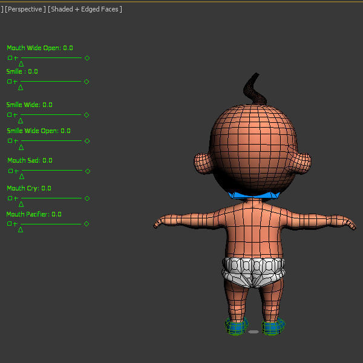Click the triangle value marker of Mouth Wide Open slider
Viewport: 363px width, 363px height.
point(21,64)
